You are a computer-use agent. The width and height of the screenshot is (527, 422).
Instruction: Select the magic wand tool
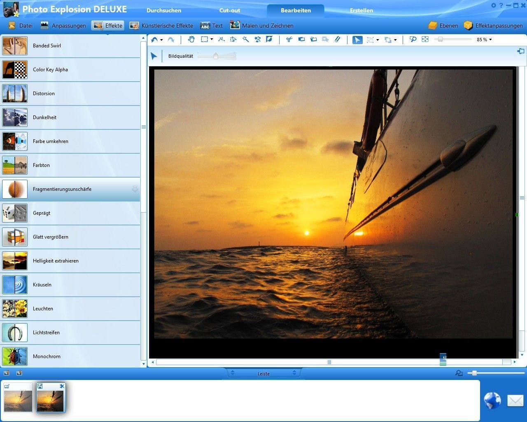click(x=245, y=40)
